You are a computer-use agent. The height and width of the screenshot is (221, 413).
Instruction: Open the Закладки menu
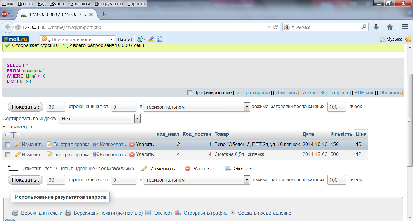tap(80, 4)
